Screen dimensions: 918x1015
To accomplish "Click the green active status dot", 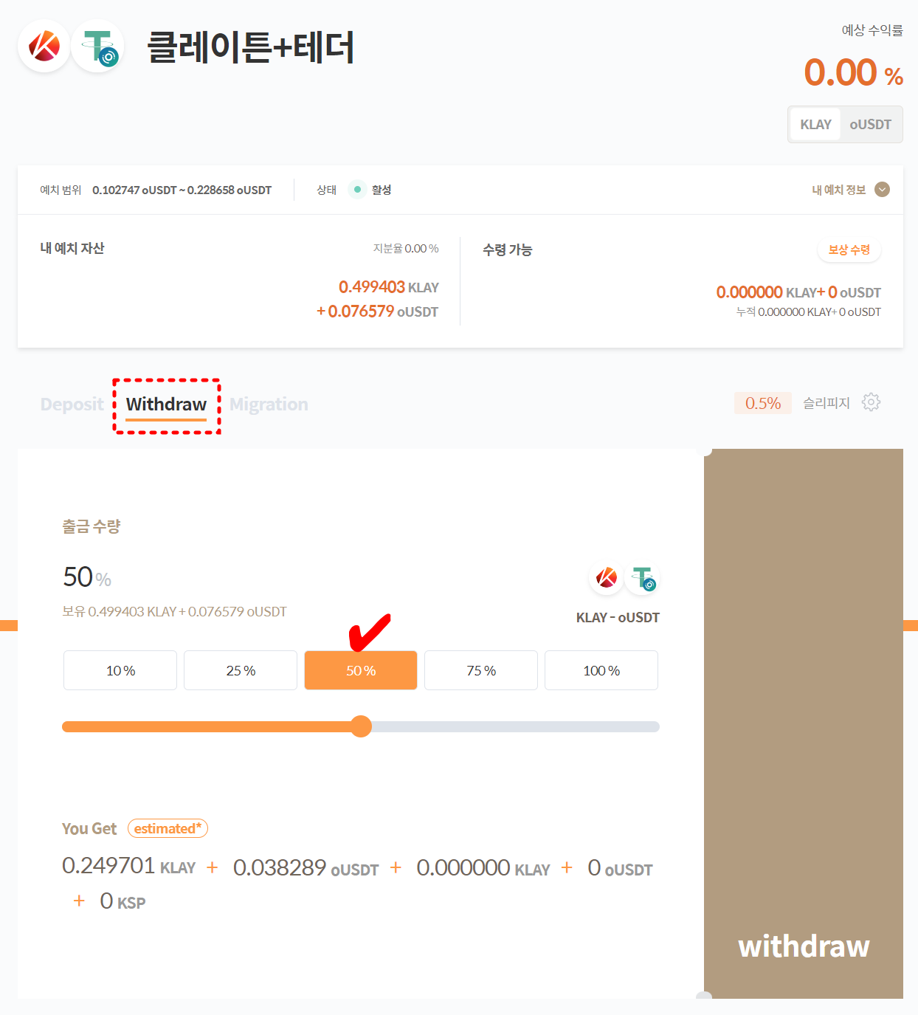I will [357, 190].
